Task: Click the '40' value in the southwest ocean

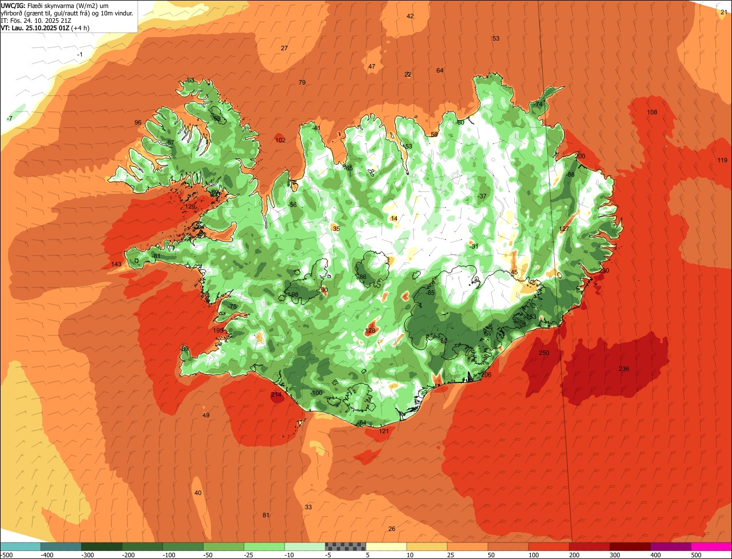Action: (198, 493)
